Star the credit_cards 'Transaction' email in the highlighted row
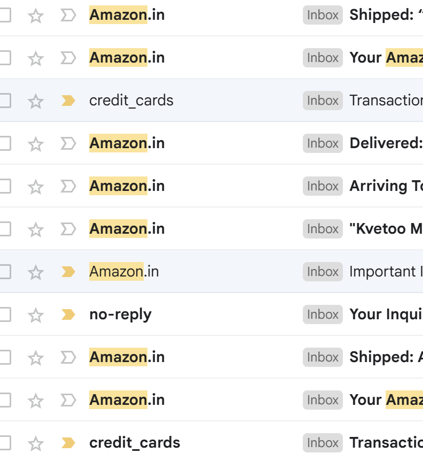 [36, 101]
